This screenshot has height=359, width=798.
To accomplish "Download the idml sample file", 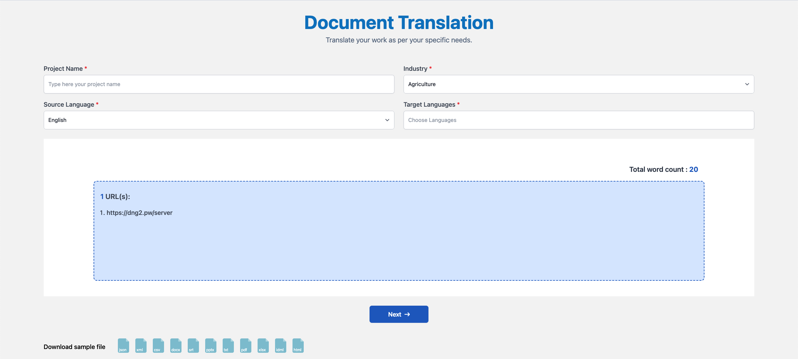I will click(280, 346).
